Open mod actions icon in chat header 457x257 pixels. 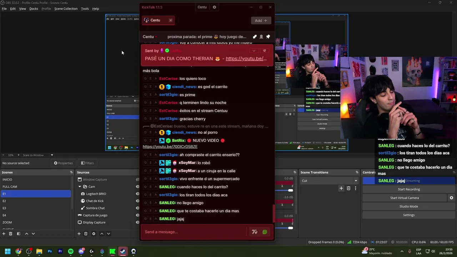point(255,37)
